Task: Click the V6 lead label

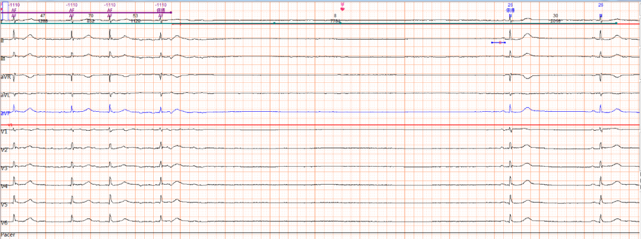Action: [x=4, y=223]
